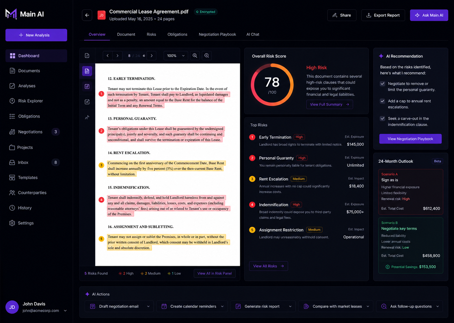Toggle the 'Add a cap to annual rent' checkbox

tap(382, 101)
